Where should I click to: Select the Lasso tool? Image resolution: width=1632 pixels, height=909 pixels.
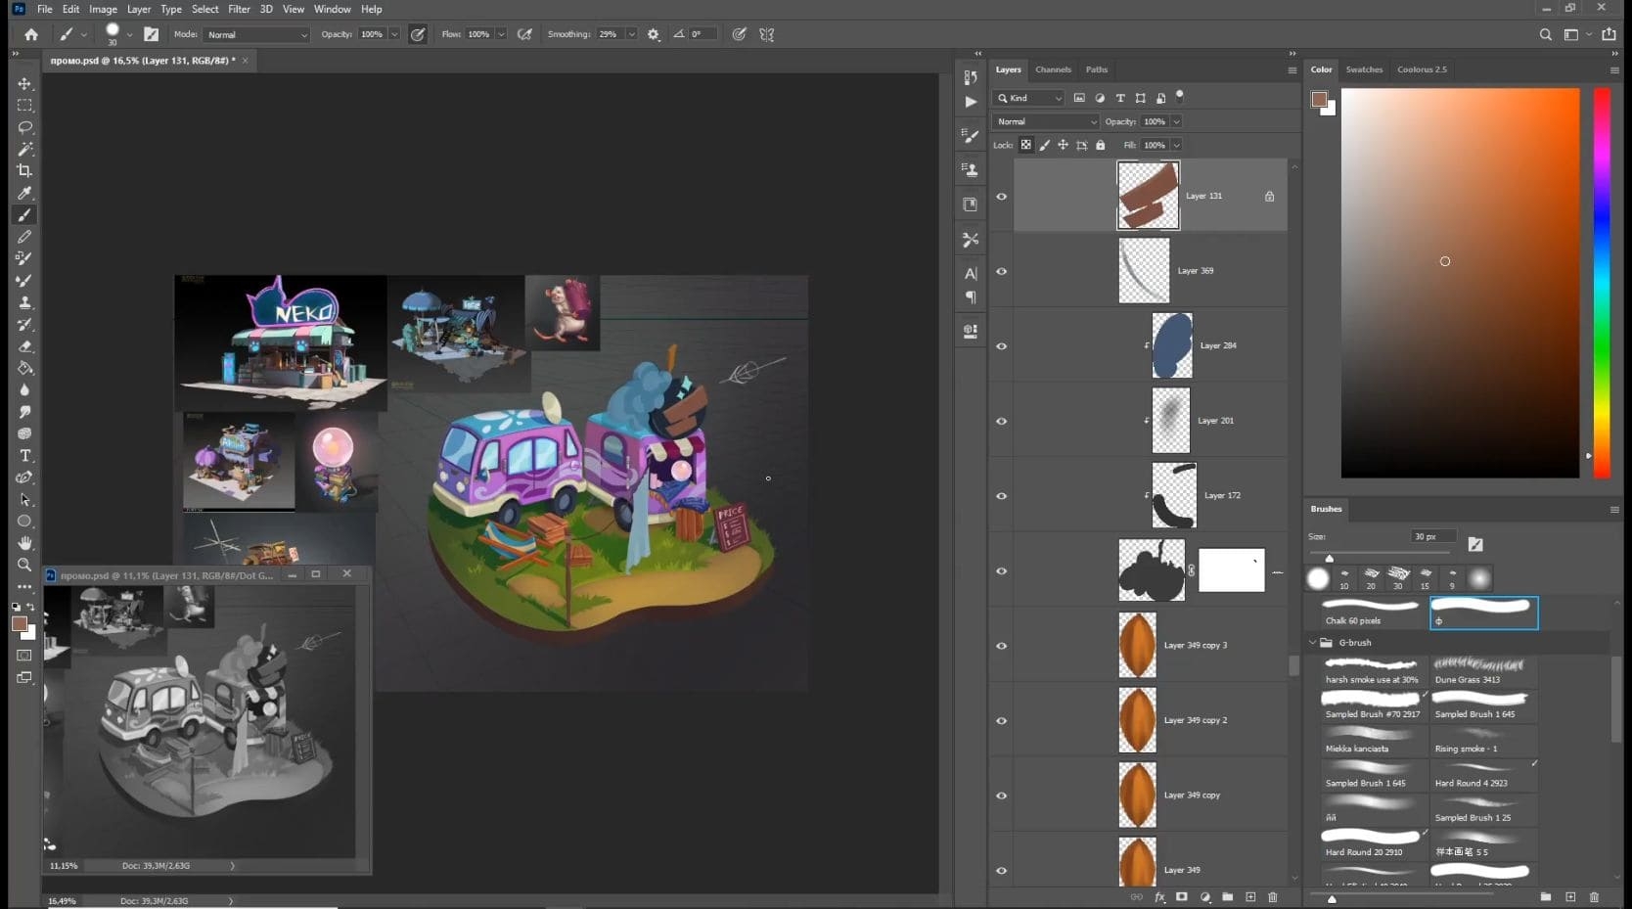pyautogui.click(x=24, y=127)
